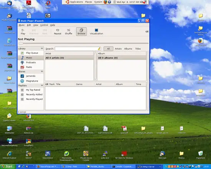
Task: Select Play Queue in Library
Action: 31,53
